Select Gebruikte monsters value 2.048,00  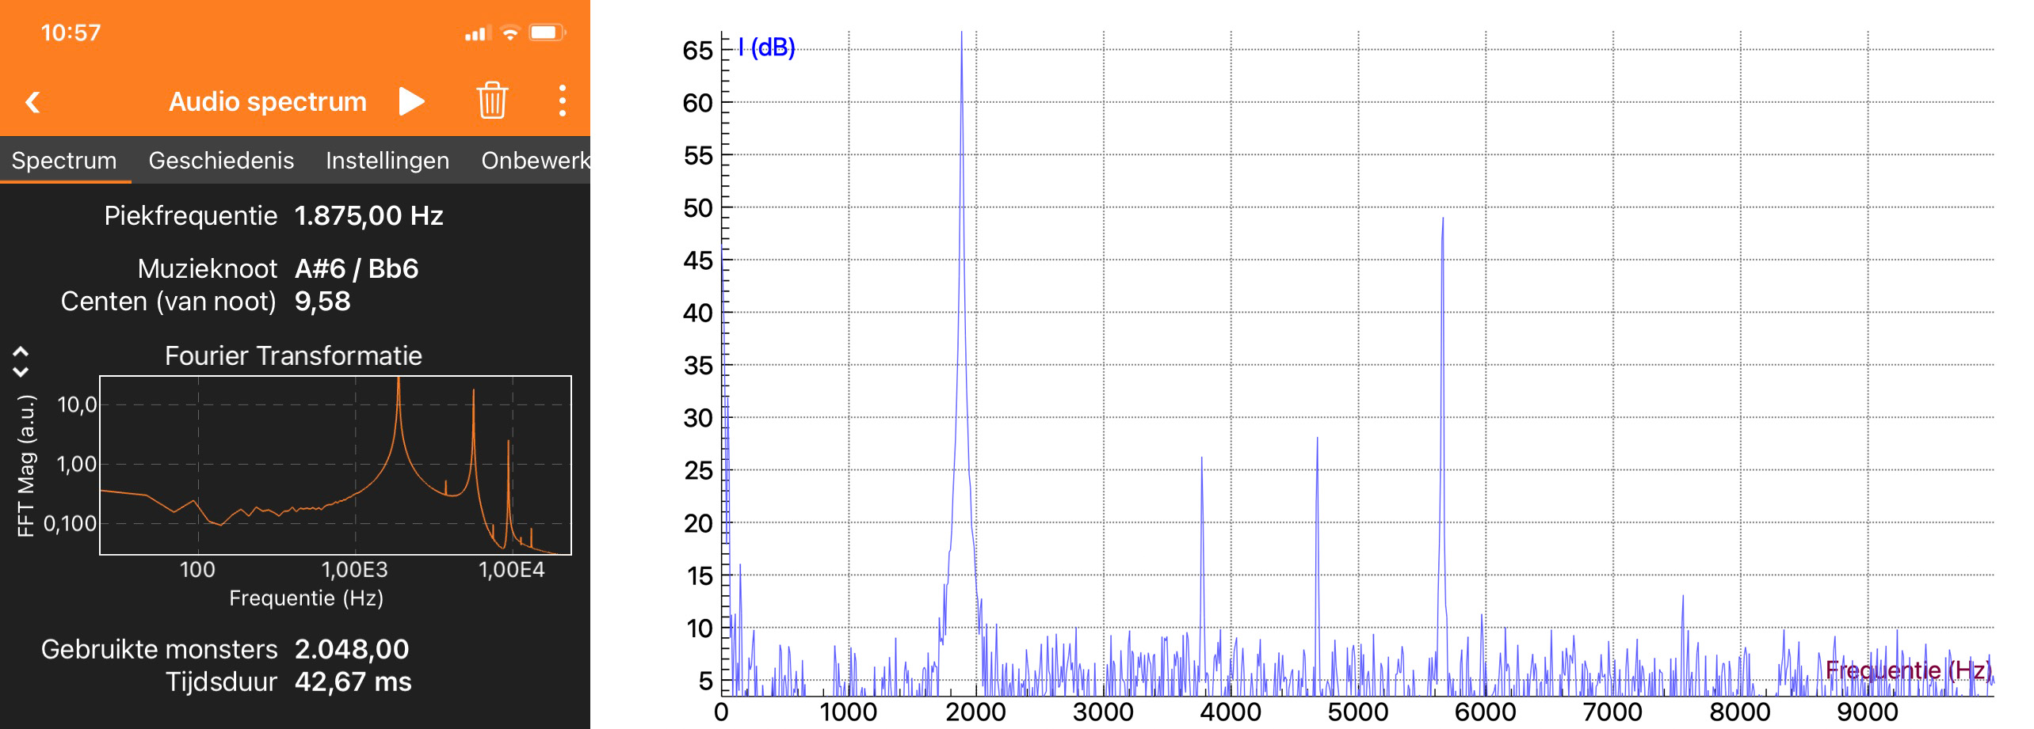(x=352, y=649)
